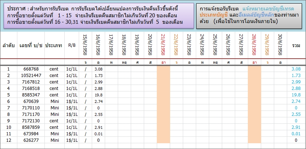Select account number cell 668768
The width and height of the screenshot is (306, 149).
pyautogui.click(x=31, y=69)
